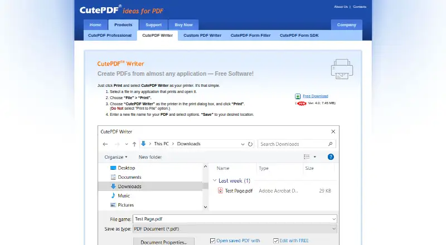Sort by the Name column header
The width and height of the screenshot is (446, 245).
[222, 168]
